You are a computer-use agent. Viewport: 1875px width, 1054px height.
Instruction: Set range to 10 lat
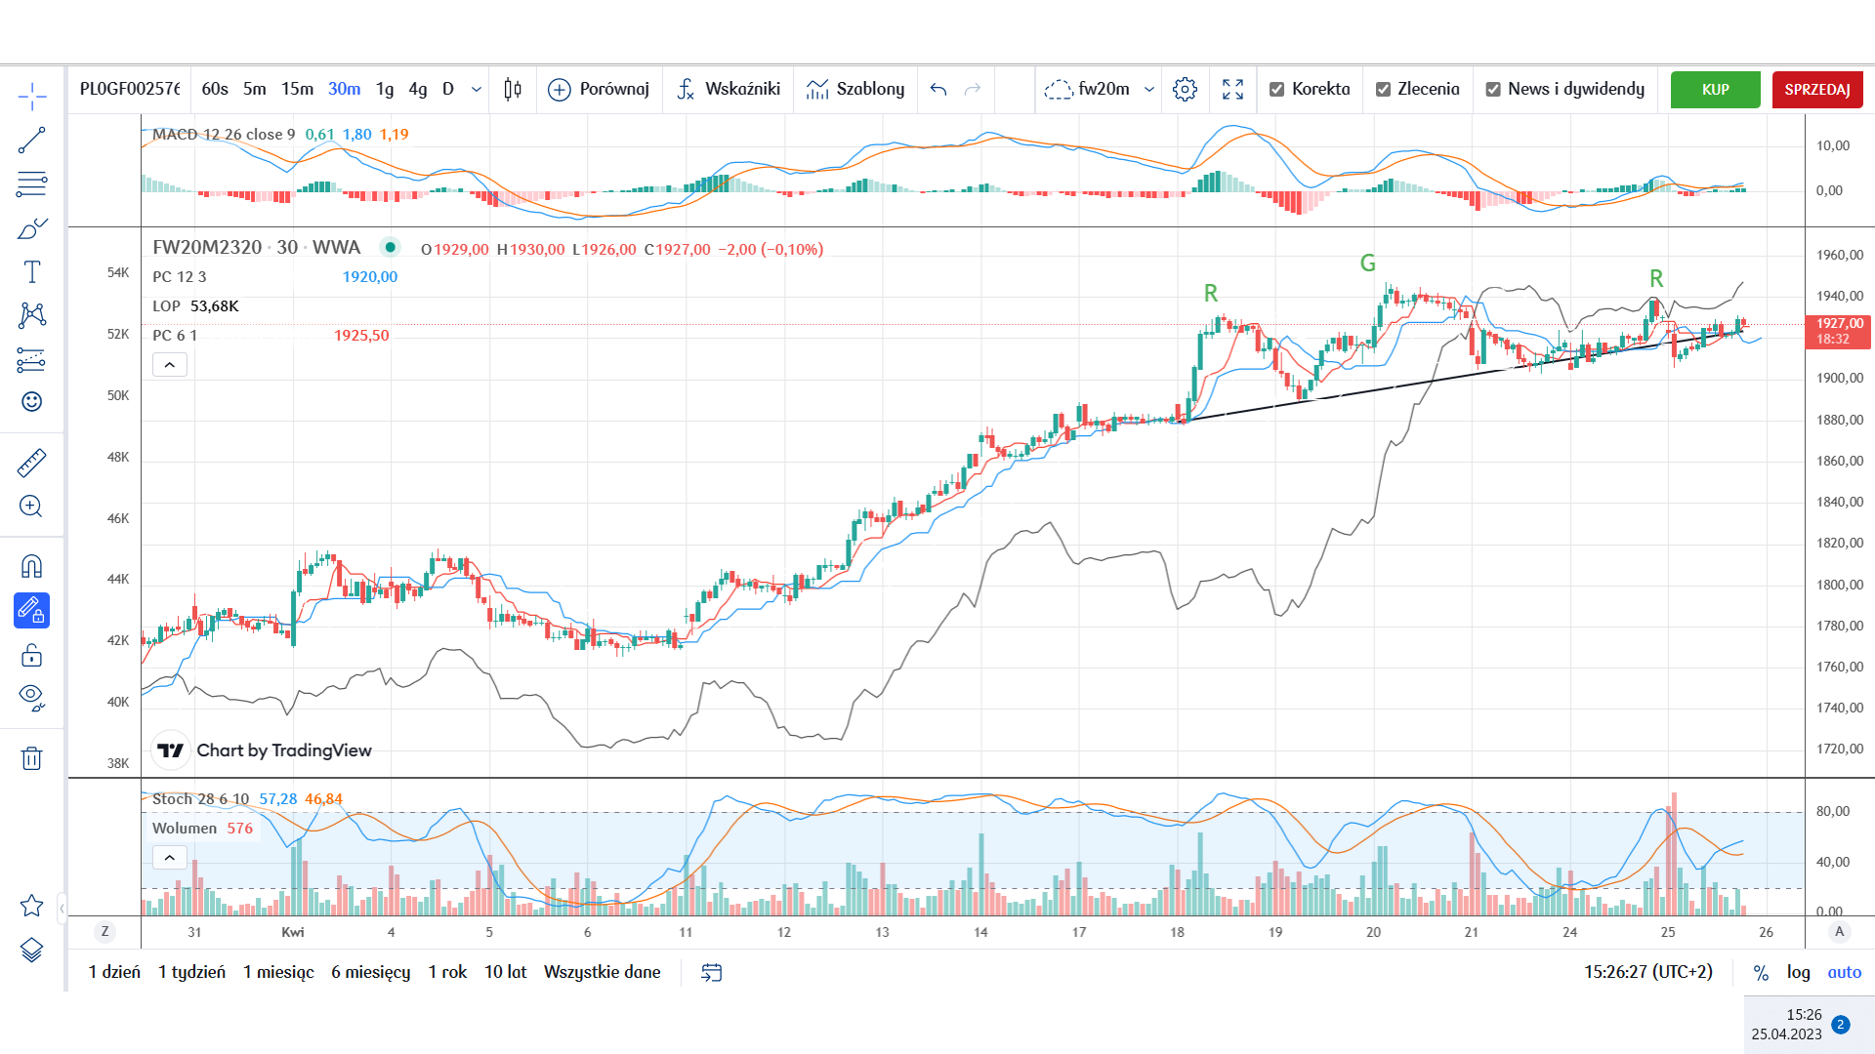click(x=506, y=972)
